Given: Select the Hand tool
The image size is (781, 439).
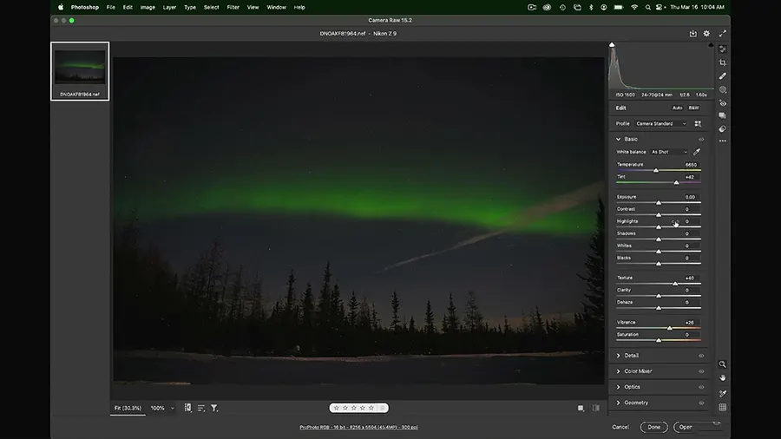Looking at the screenshot, I should point(723,377).
